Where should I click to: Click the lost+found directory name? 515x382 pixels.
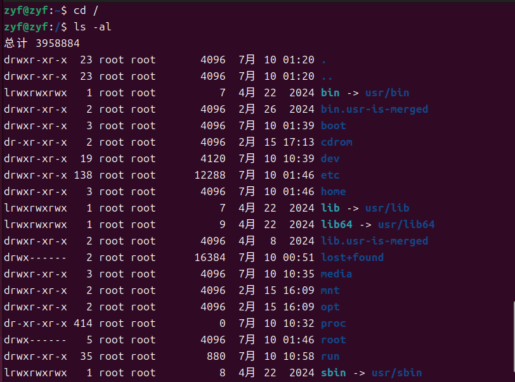tap(352, 257)
